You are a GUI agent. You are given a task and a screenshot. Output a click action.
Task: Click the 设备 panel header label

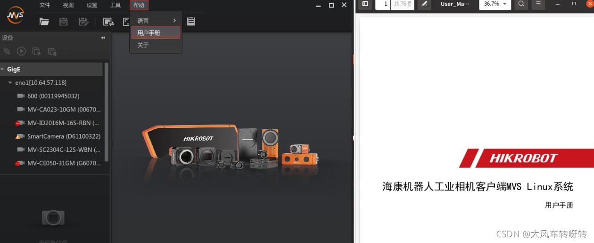pyautogui.click(x=8, y=38)
